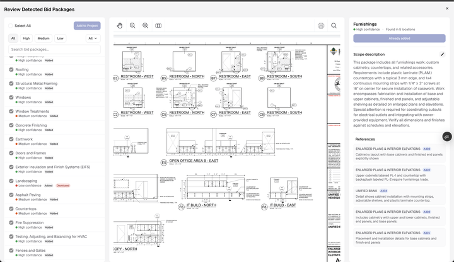This screenshot has height=262, width=454.
Task: Click the Dismissed tag on Landscaping
Action: [x=63, y=186]
